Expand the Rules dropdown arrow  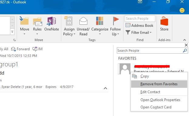37,34
